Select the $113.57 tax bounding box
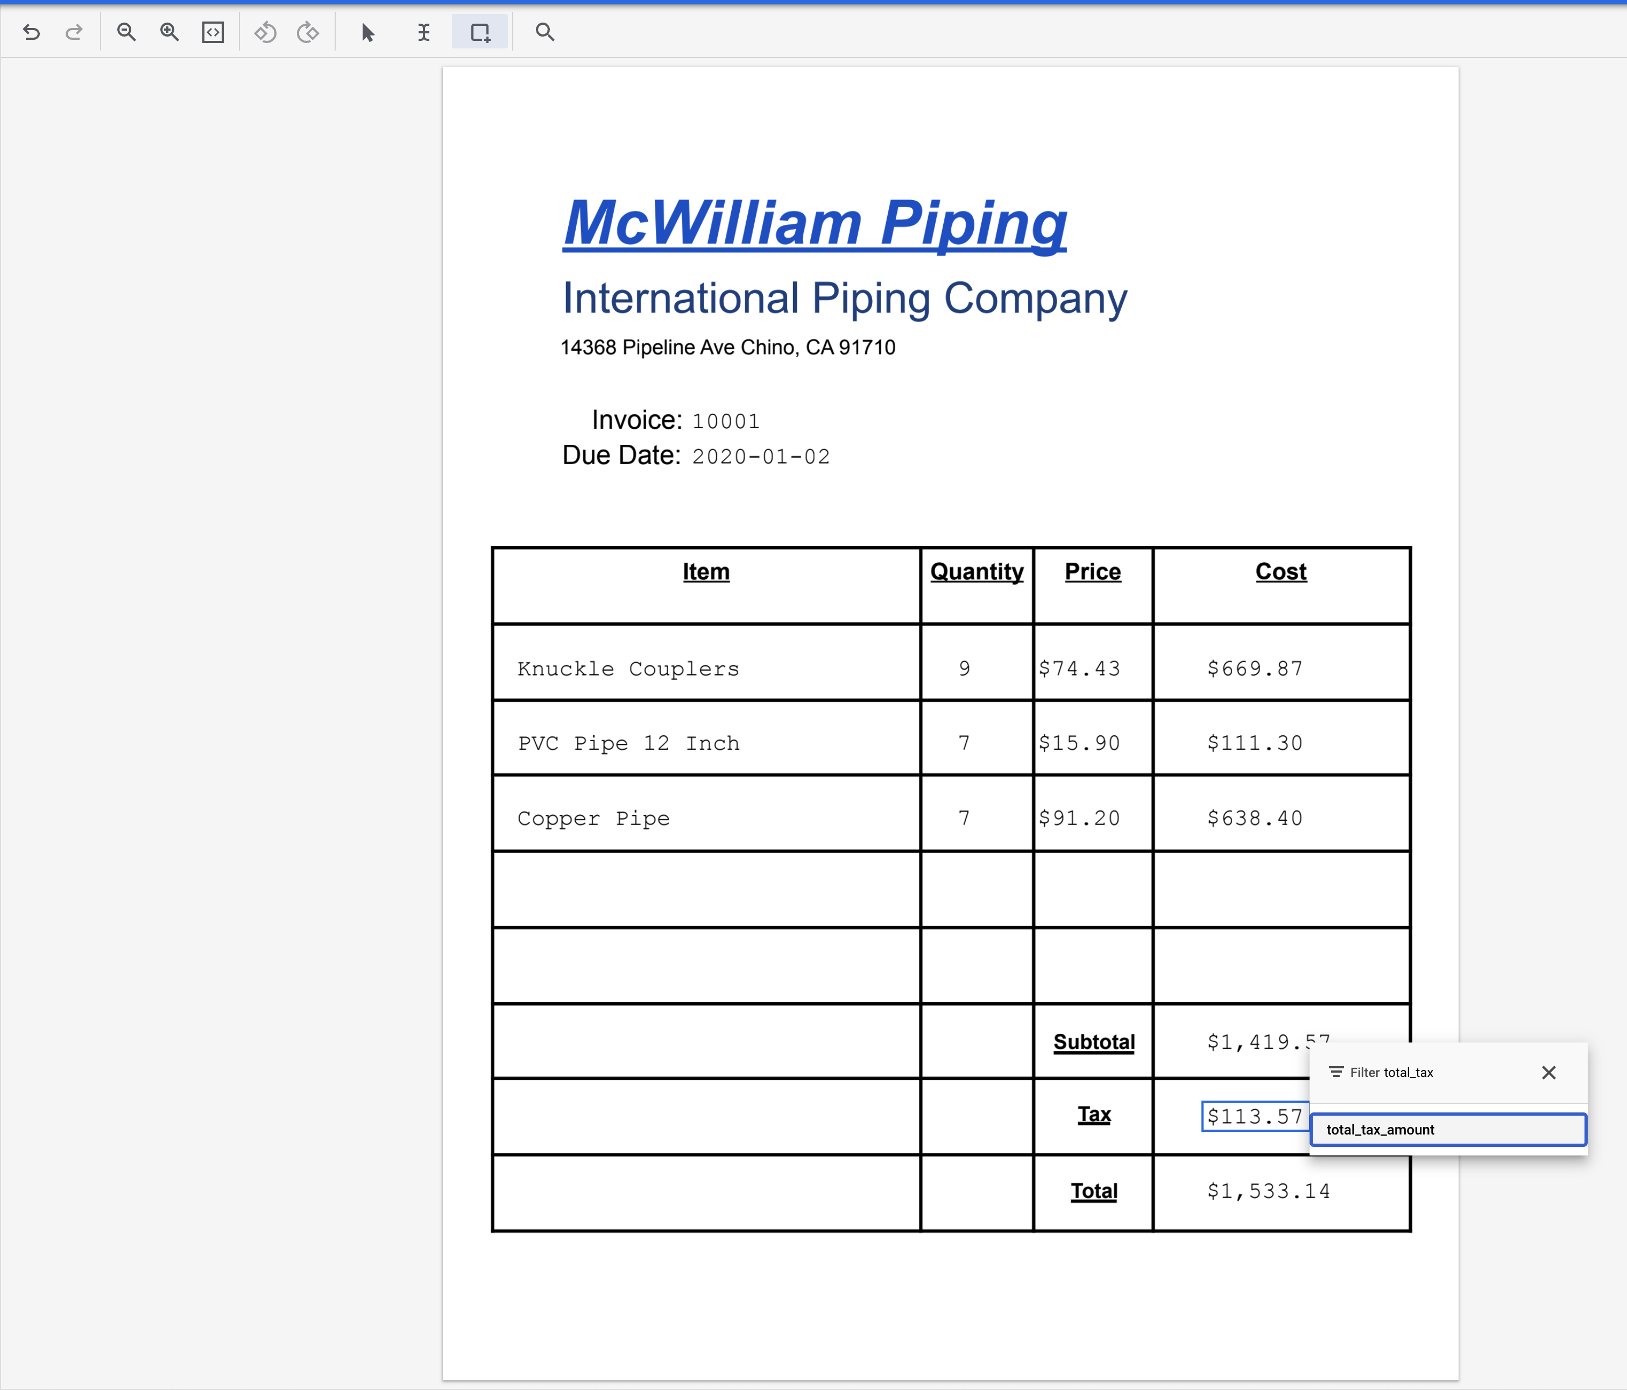The width and height of the screenshot is (1627, 1390). point(1254,1116)
